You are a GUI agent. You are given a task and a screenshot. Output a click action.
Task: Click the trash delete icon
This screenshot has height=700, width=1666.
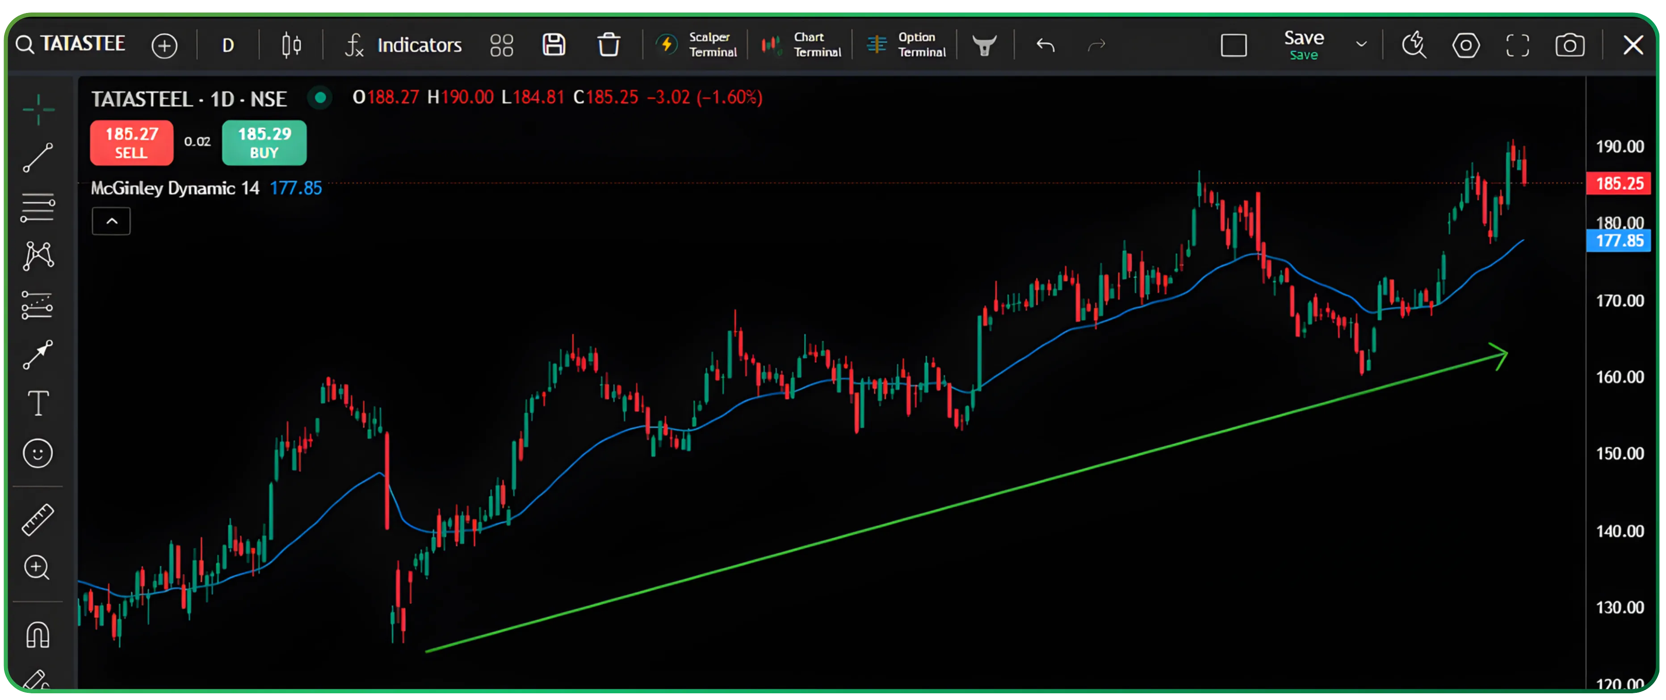pos(608,45)
